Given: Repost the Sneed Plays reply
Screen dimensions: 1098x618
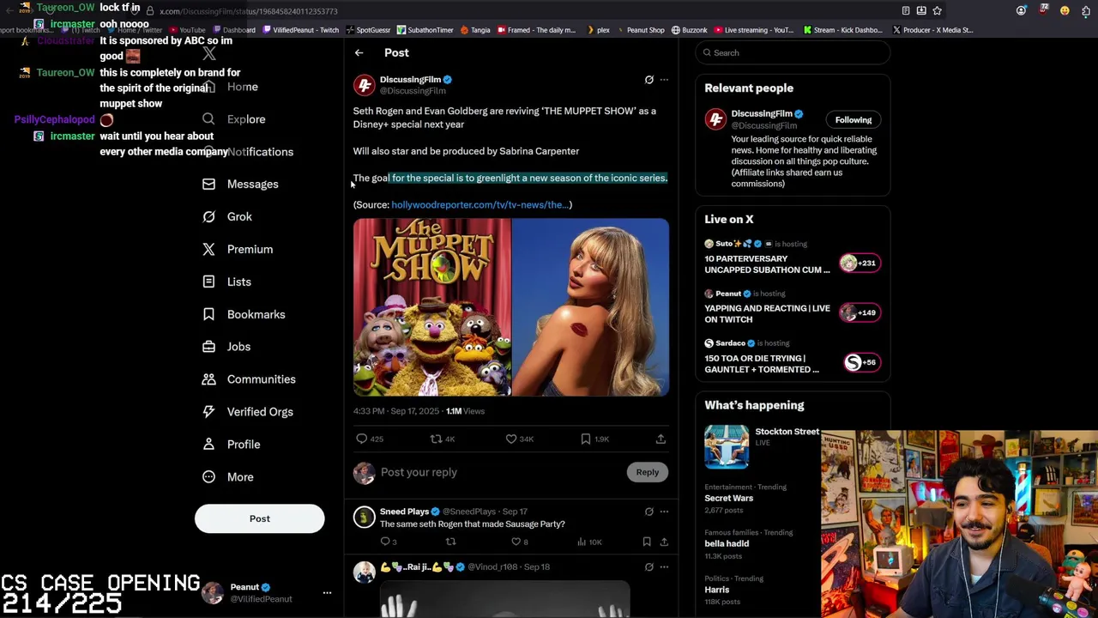Looking at the screenshot, I should [x=450, y=542].
